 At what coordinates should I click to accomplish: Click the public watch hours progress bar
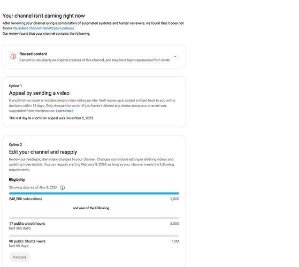(94, 218)
